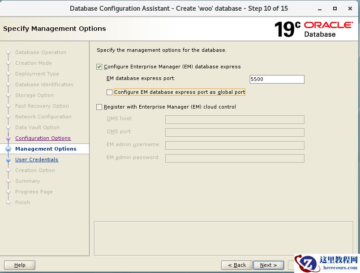Uncheck Configure Enterprise Manager database express
360x273 pixels.
[x=99, y=67]
